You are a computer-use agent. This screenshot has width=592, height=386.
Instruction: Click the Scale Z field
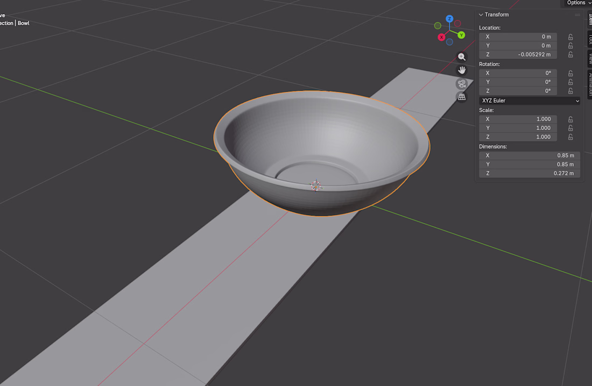click(518, 137)
